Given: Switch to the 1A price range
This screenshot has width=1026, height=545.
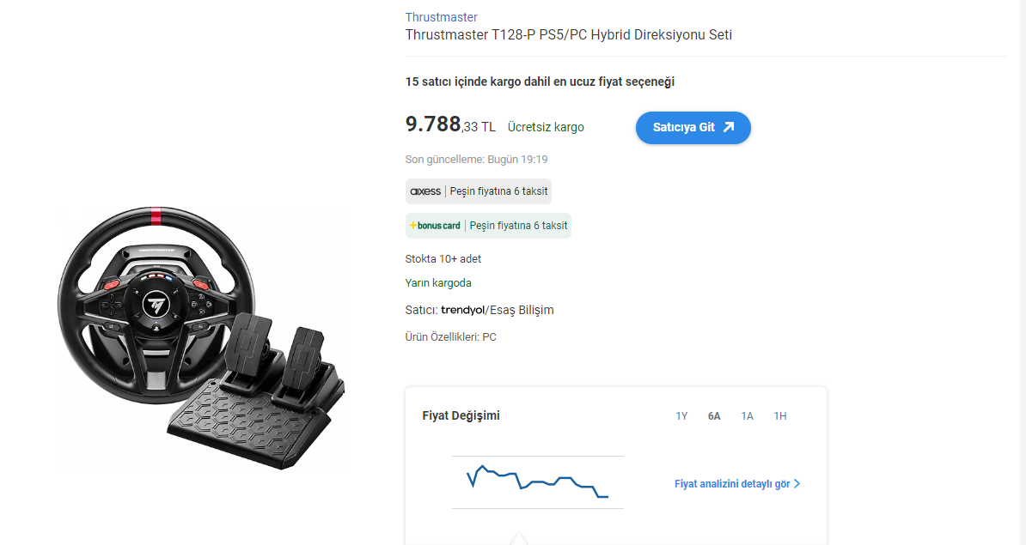Looking at the screenshot, I should [x=747, y=416].
